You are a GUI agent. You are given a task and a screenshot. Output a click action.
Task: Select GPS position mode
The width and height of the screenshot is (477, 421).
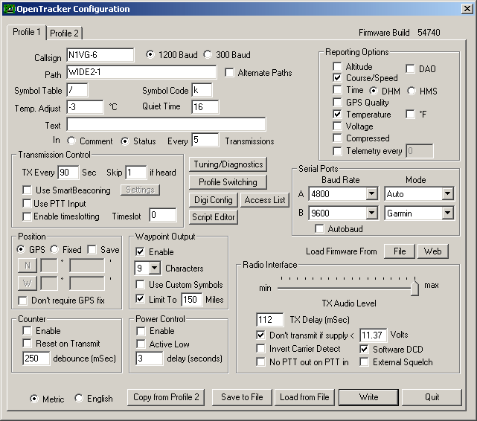pos(21,249)
